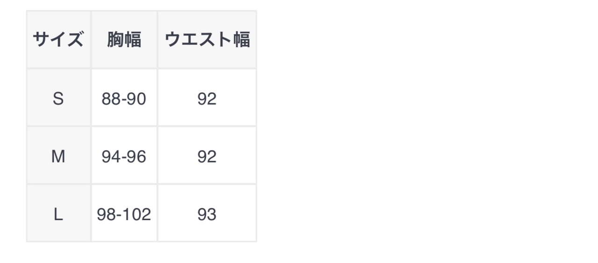Image resolution: width=598 pixels, height=263 pixels.
Task: Click the ウ character in the header
Action: tap(173, 40)
